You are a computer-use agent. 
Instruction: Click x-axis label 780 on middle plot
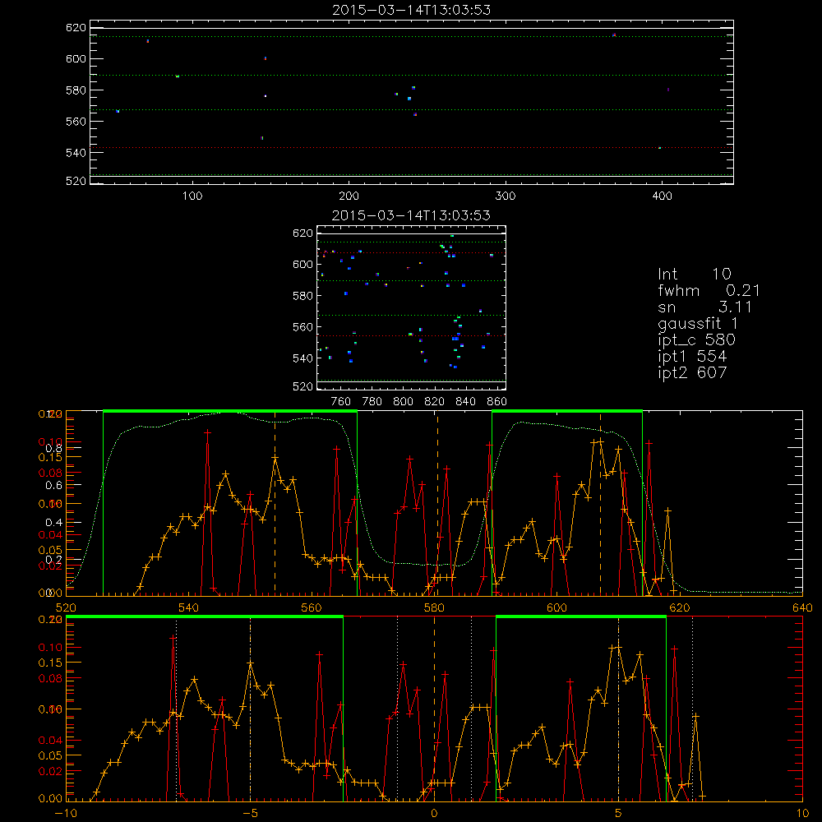372,402
